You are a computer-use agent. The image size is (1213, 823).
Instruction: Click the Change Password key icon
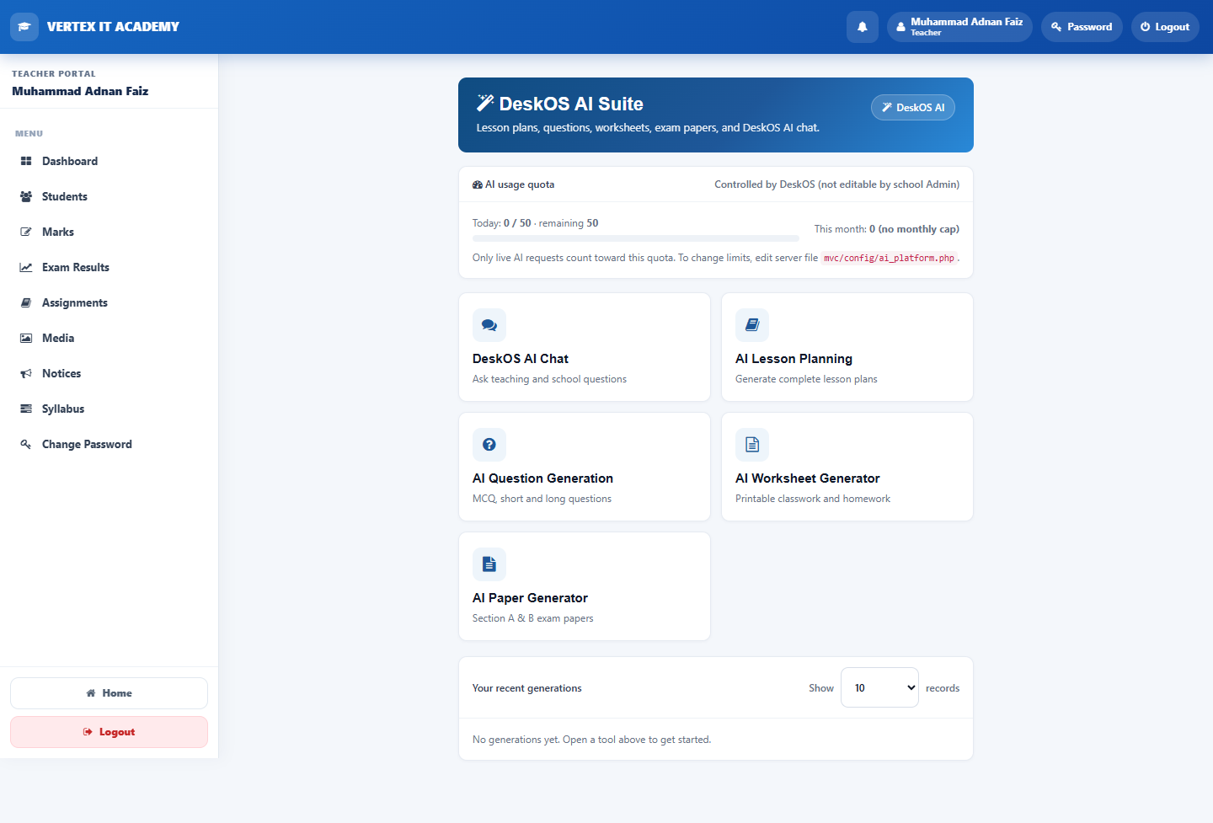26,444
